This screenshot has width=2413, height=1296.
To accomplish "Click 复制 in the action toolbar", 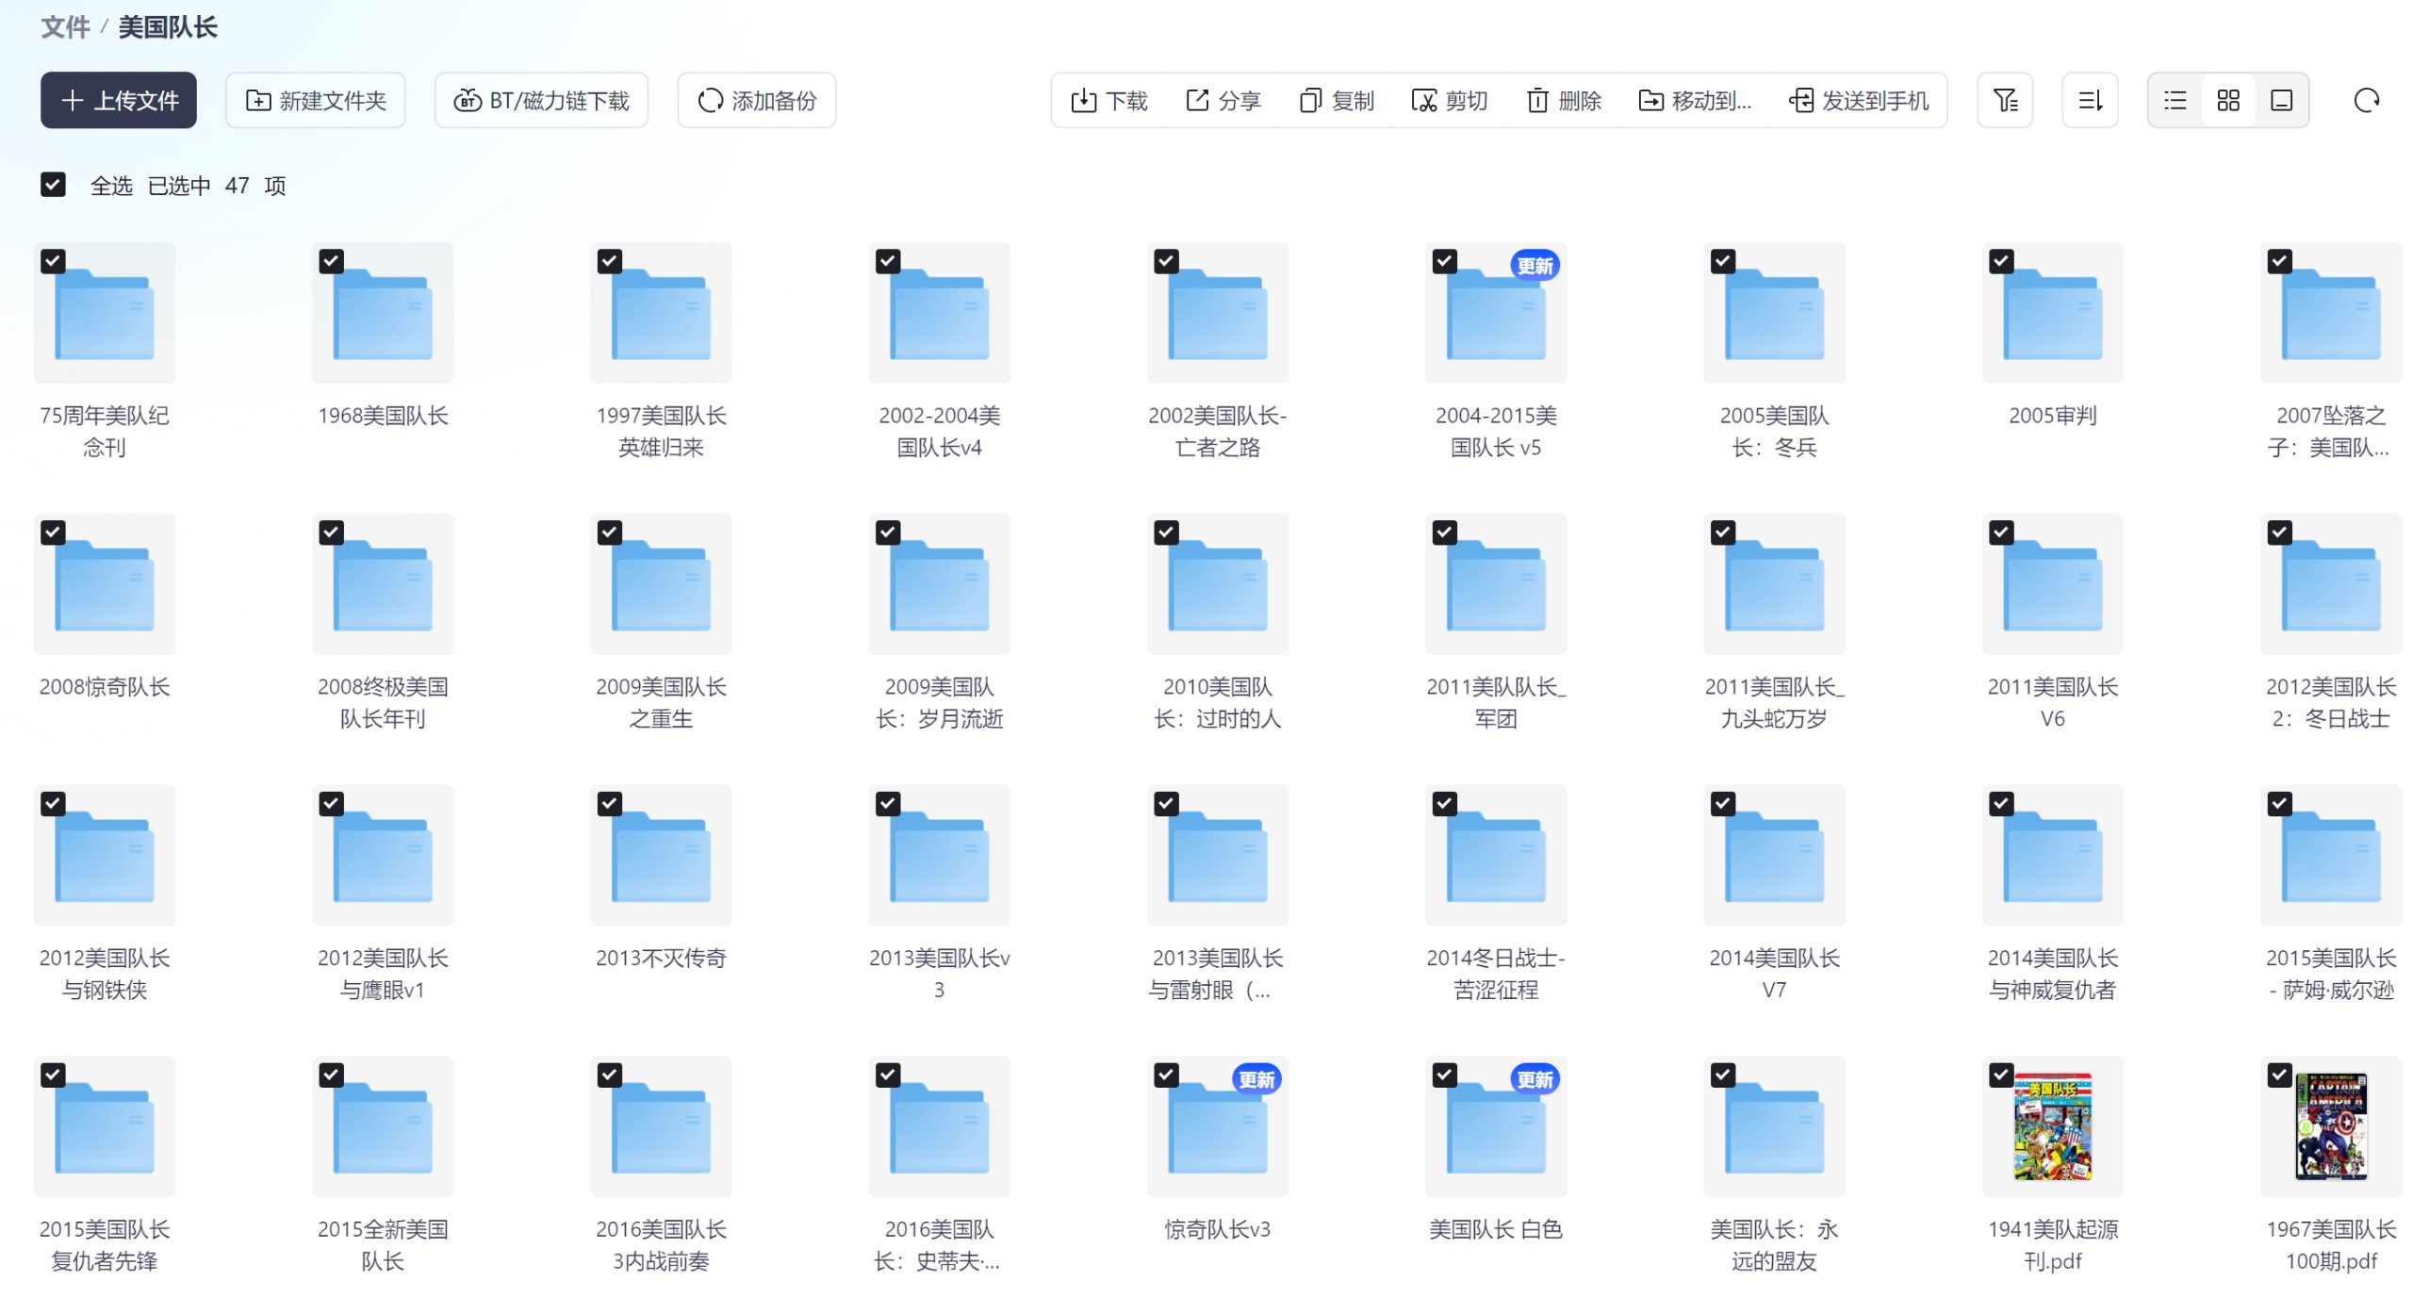I will [x=1337, y=100].
